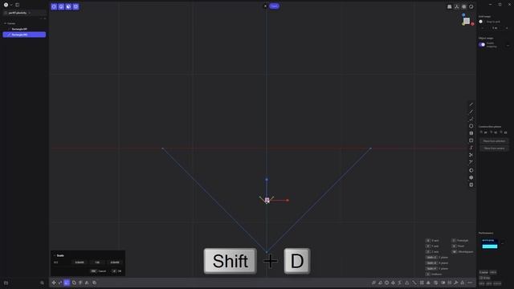Click the Pivot shortcut hint

(x=459, y=246)
